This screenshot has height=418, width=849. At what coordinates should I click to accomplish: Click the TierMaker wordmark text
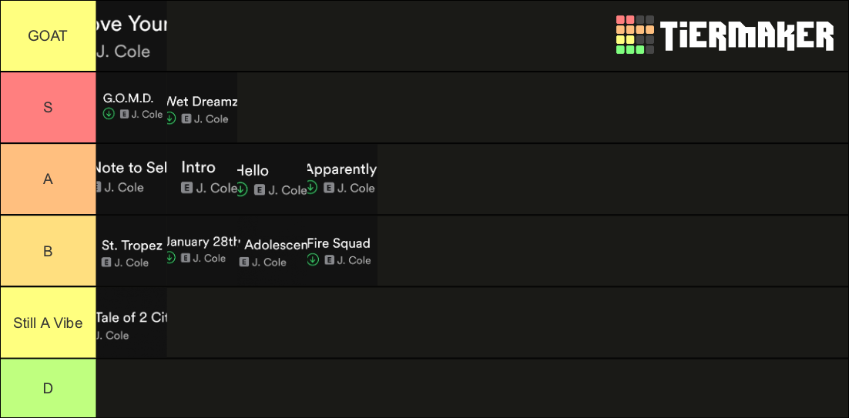pos(747,35)
